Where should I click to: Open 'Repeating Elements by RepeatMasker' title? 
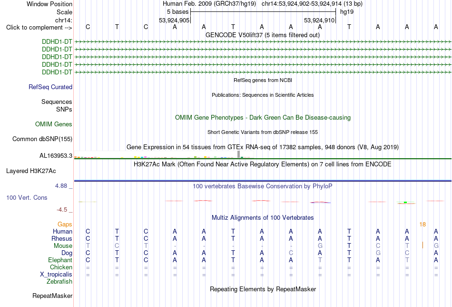click(263, 289)
